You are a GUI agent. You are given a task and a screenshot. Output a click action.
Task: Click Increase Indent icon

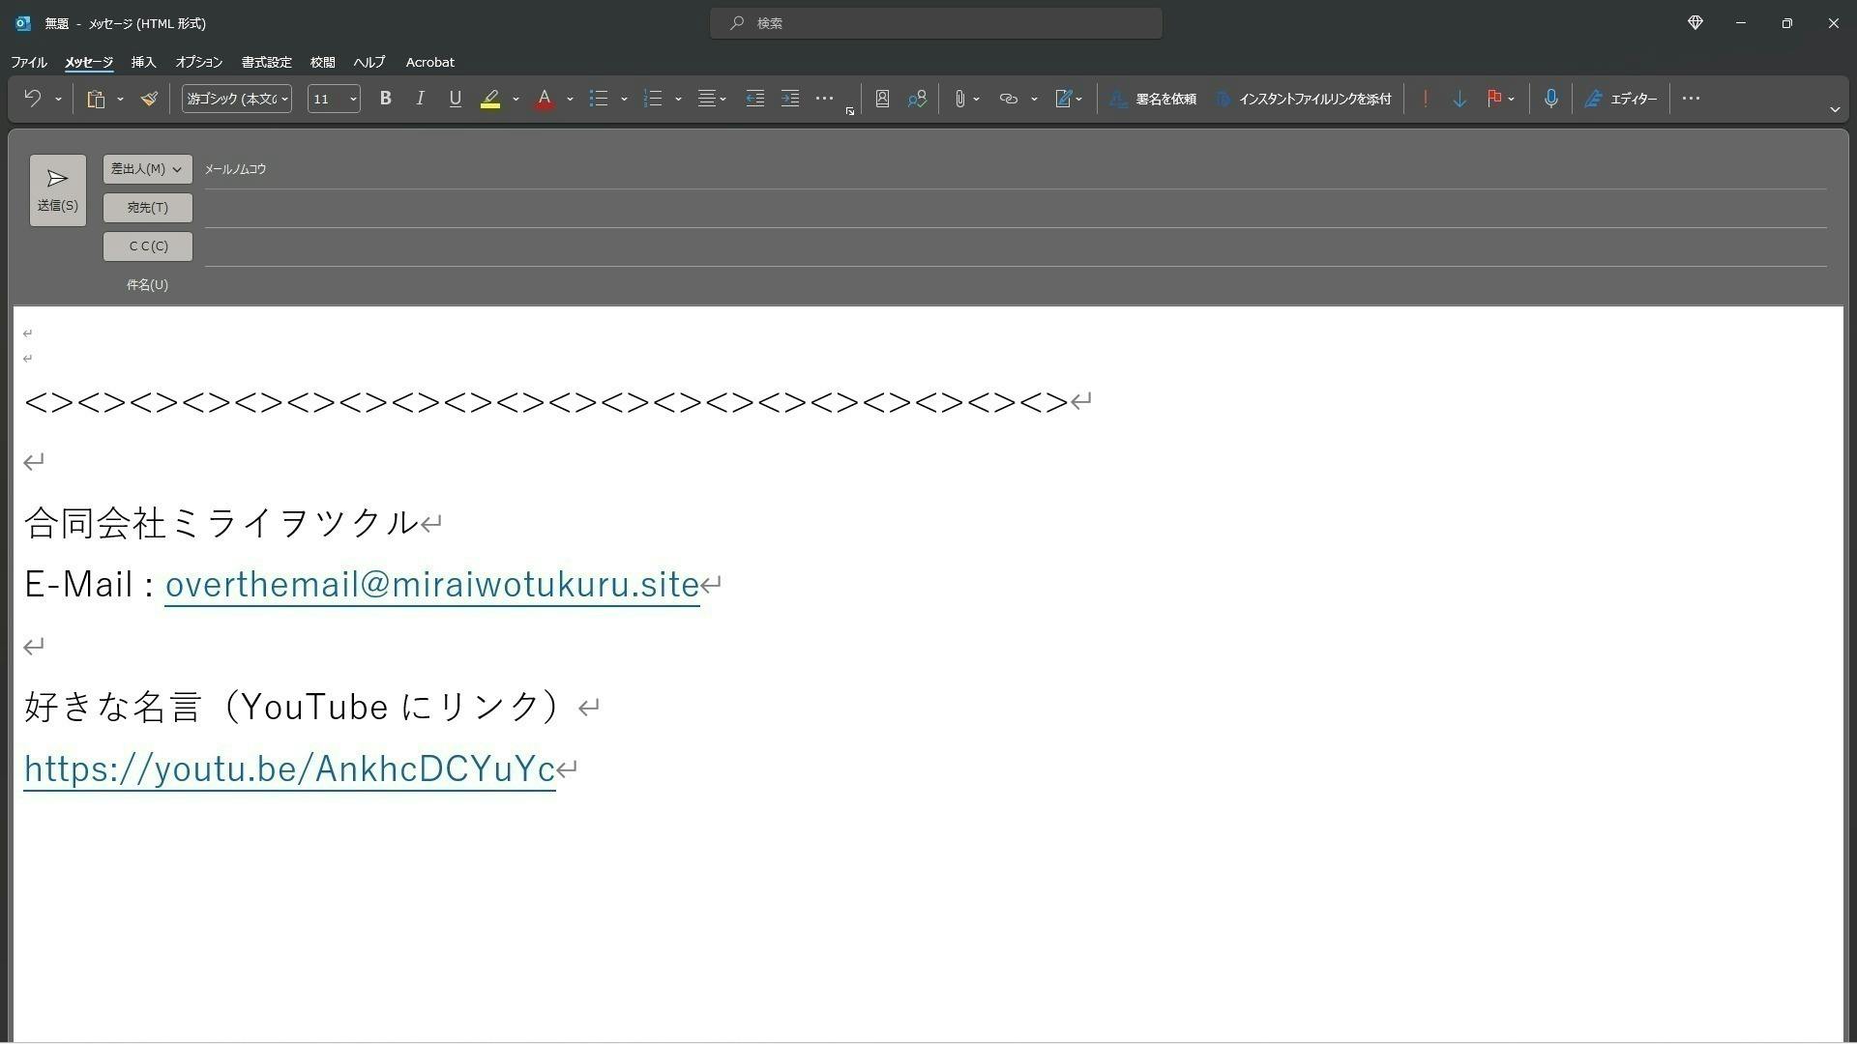click(x=790, y=99)
